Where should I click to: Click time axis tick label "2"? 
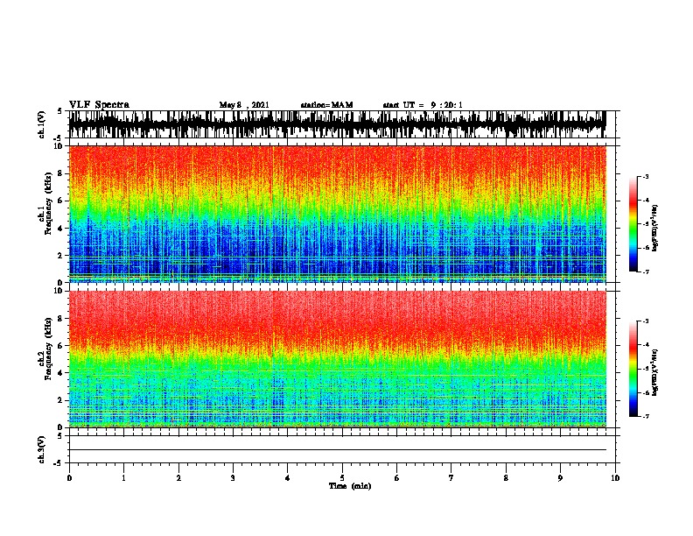tap(178, 478)
